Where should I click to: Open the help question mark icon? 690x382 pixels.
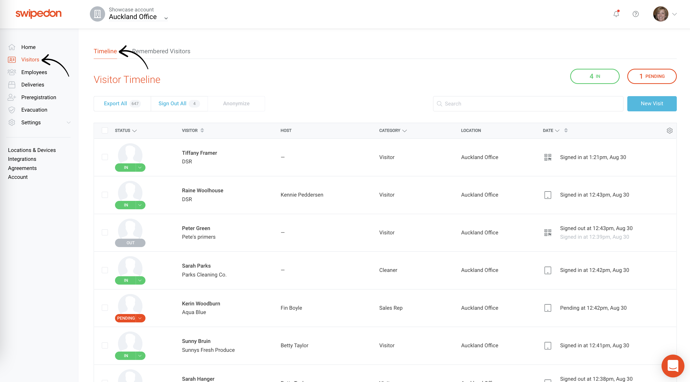coord(636,14)
